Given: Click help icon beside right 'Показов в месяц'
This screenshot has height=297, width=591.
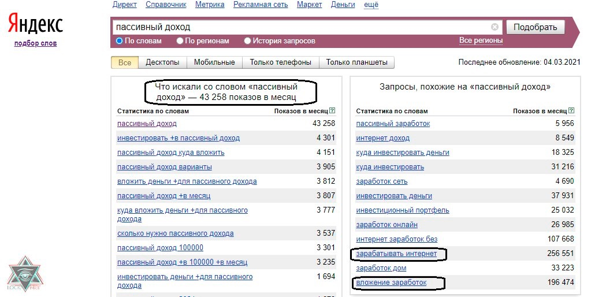Looking at the screenshot, I should click(571, 111).
